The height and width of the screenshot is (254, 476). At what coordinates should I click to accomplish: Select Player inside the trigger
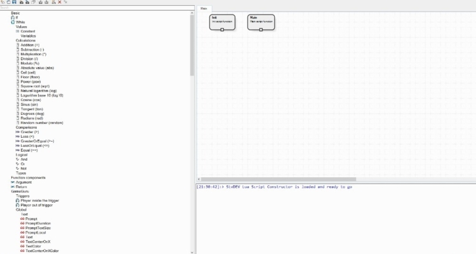pyautogui.click(x=37, y=201)
